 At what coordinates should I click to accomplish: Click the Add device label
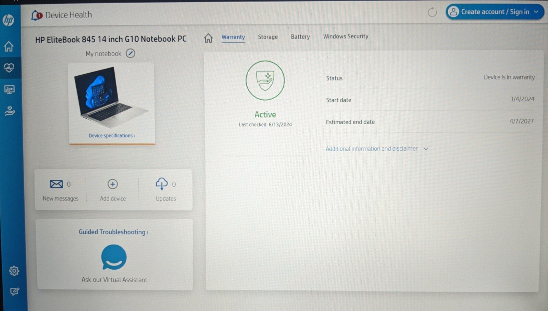(113, 199)
